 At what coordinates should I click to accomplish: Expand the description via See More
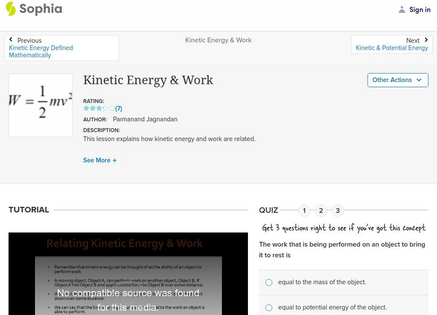(x=100, y=160)
